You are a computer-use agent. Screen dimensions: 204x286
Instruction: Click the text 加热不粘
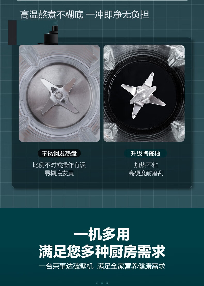(146, 165)
